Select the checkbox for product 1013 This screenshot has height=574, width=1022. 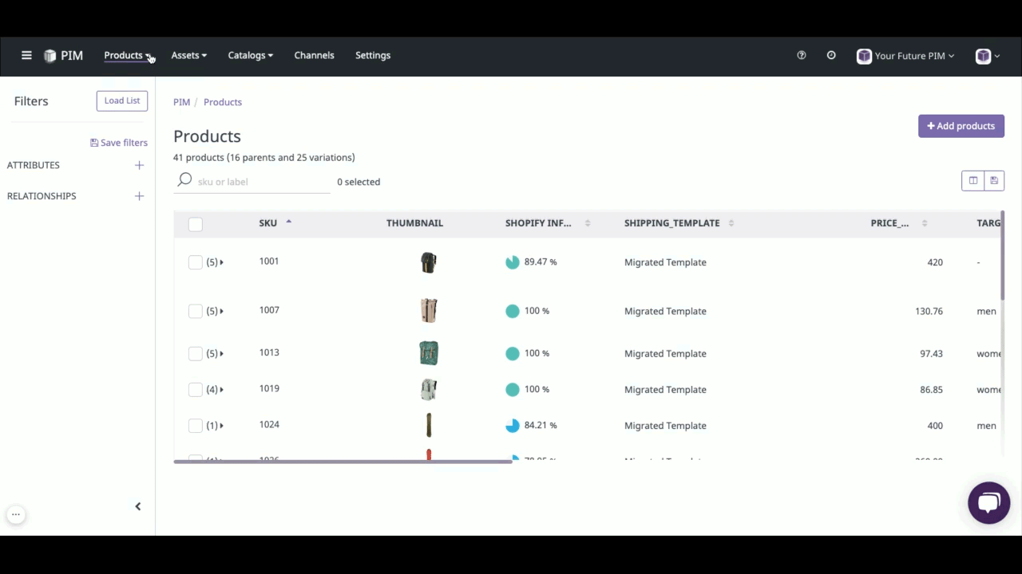pyautogui.click(x=195, y=352)
